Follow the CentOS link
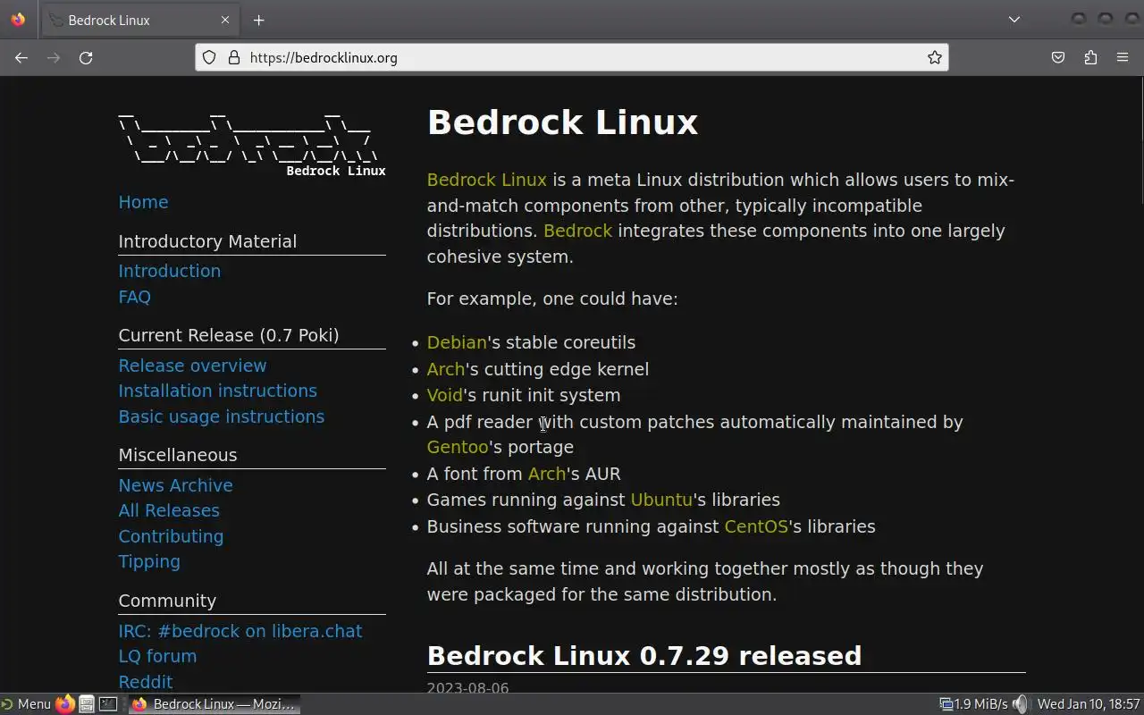The width and height of the screenshot is (1144, 715). click(x=756, y=526)
